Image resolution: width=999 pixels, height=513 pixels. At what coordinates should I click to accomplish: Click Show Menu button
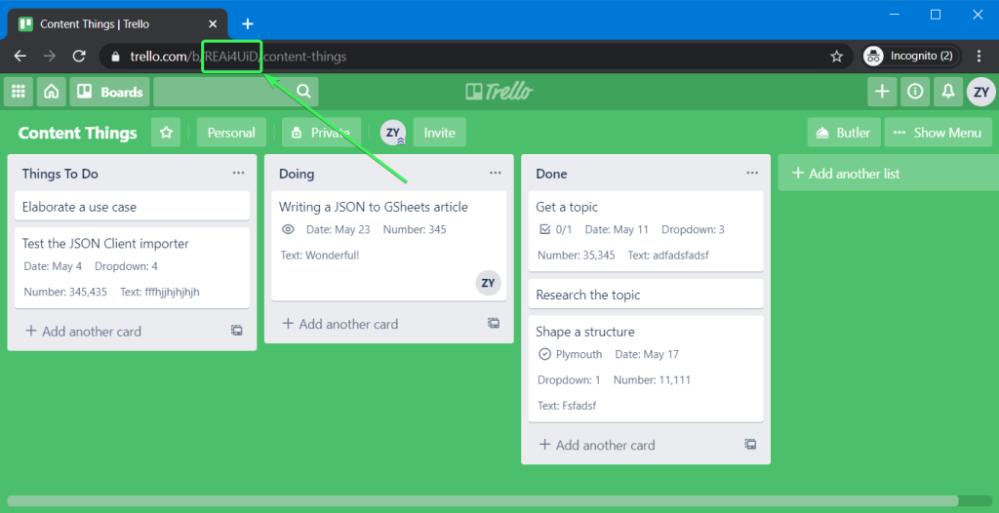coord(939,133)
